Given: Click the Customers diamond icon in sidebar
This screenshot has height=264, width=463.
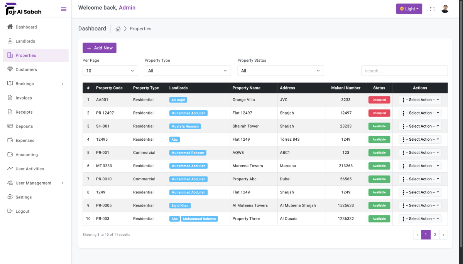Looking at the screenshot, I should pos(10,69).
